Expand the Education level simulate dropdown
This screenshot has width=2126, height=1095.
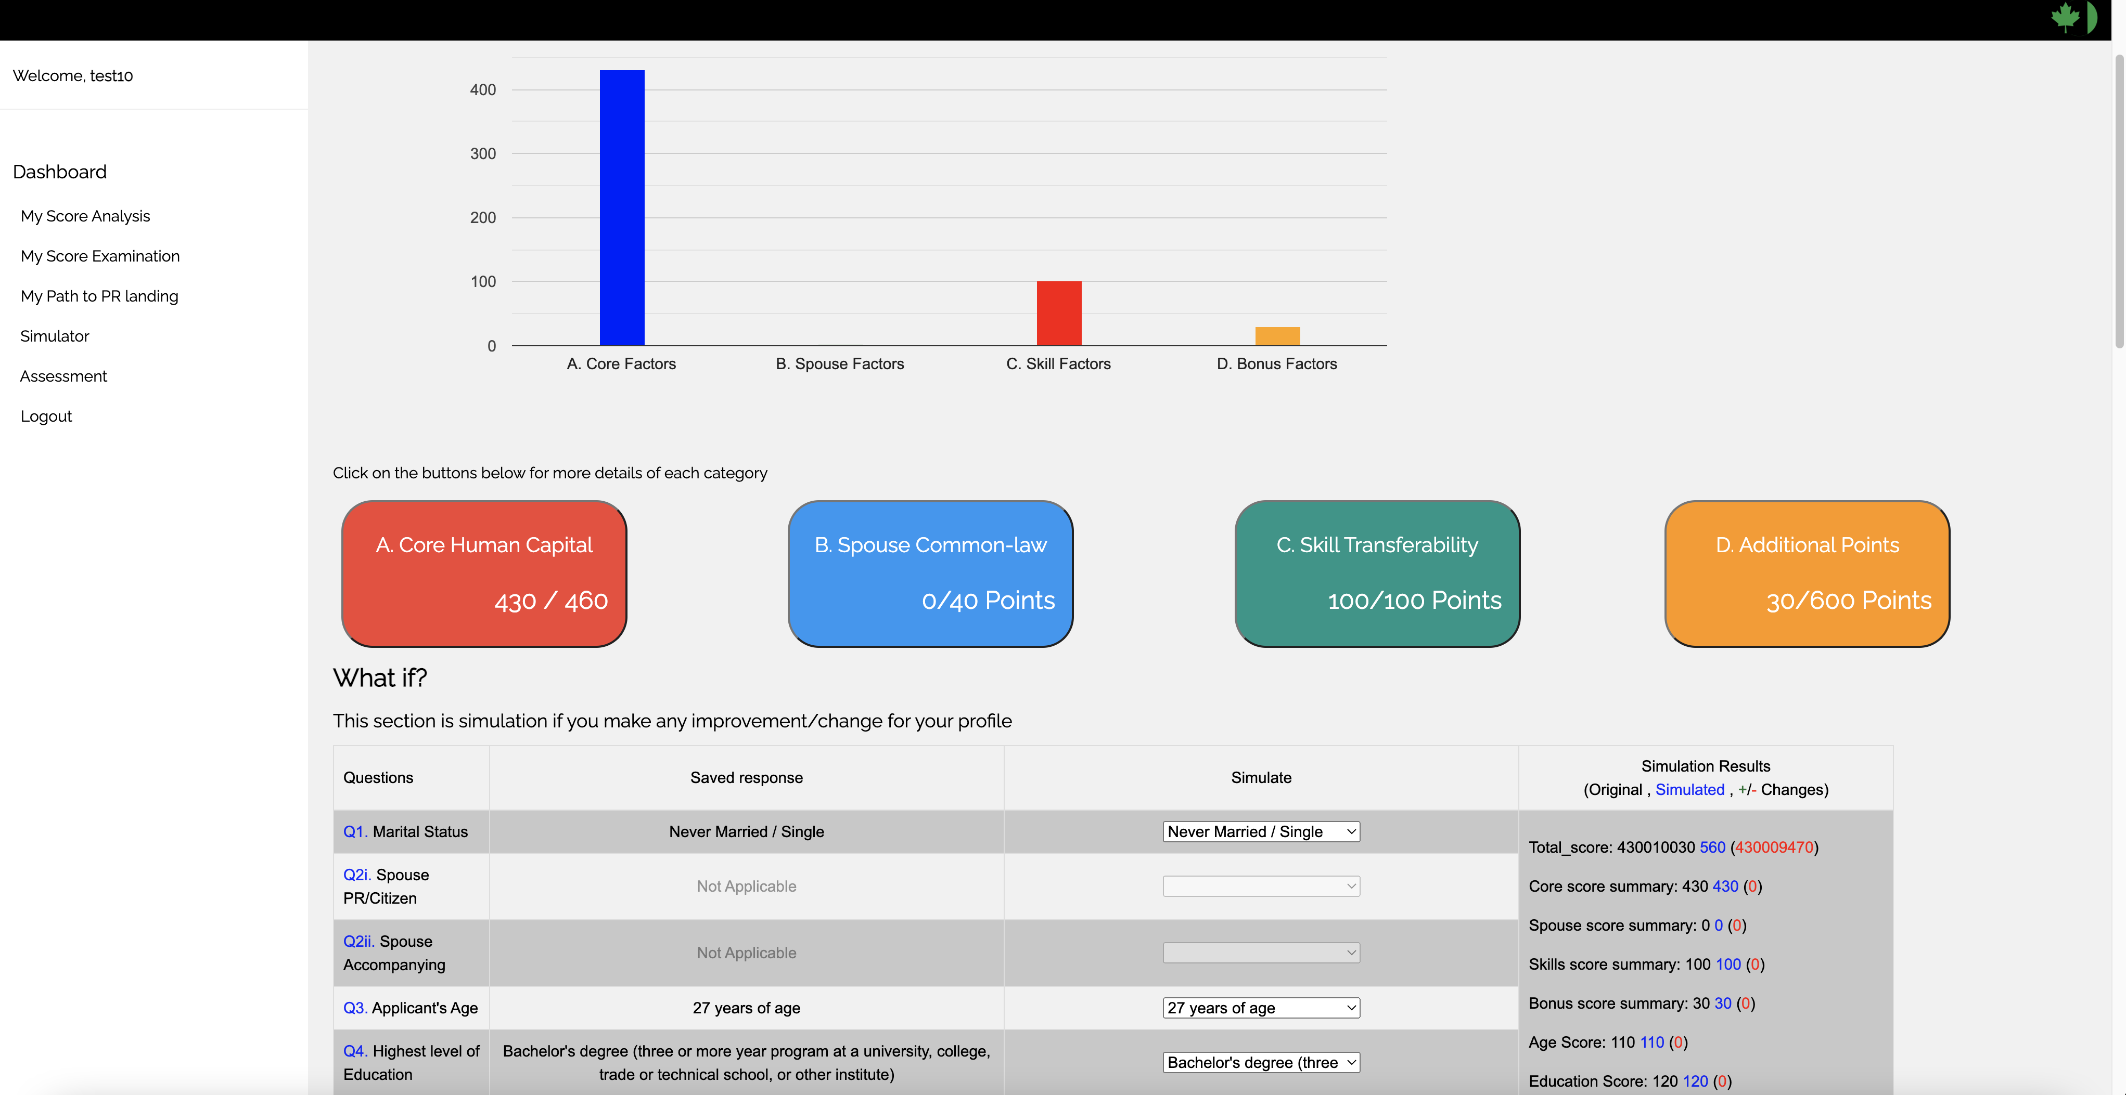1260,1062
